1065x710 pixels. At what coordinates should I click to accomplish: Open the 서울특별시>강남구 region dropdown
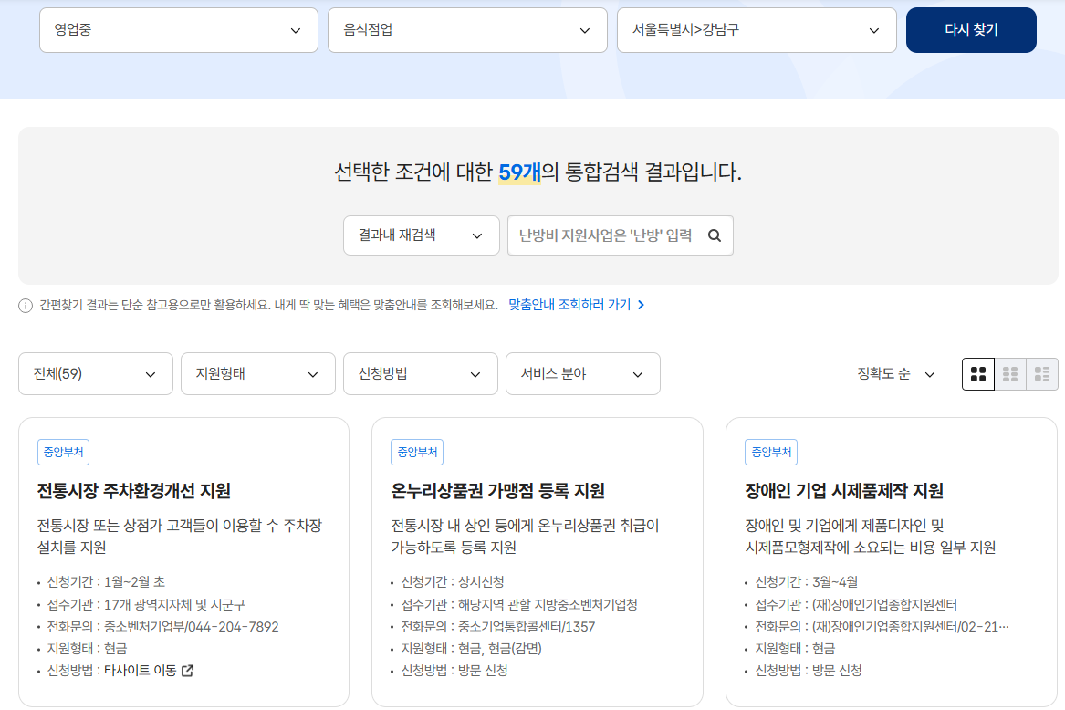[x=757, y=30]
